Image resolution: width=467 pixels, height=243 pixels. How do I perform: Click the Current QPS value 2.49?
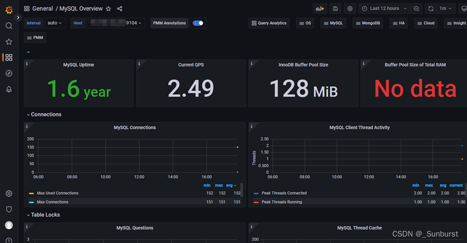click(191, 88)
